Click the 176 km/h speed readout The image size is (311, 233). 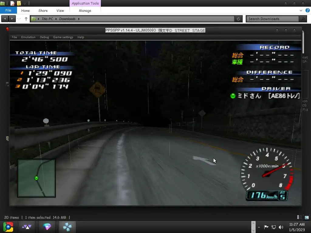coord(267,196)
